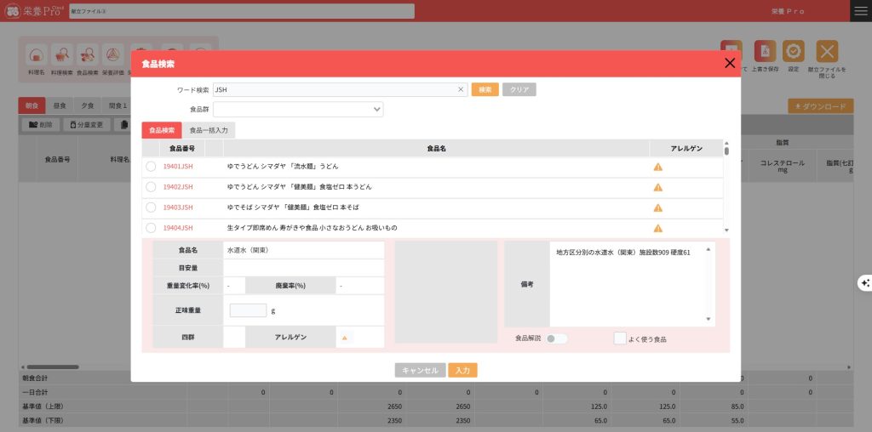This screenshot has width=872, height=432.
Task: Check the よく使う食品 checkbox
Action: coord(620,338)
